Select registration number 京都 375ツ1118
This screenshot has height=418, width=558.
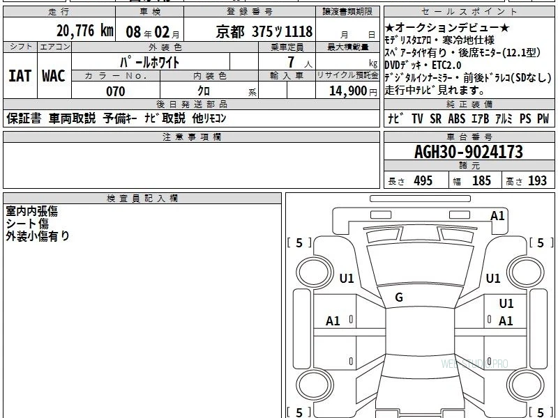pyautogui.click(x=264, y=32)
